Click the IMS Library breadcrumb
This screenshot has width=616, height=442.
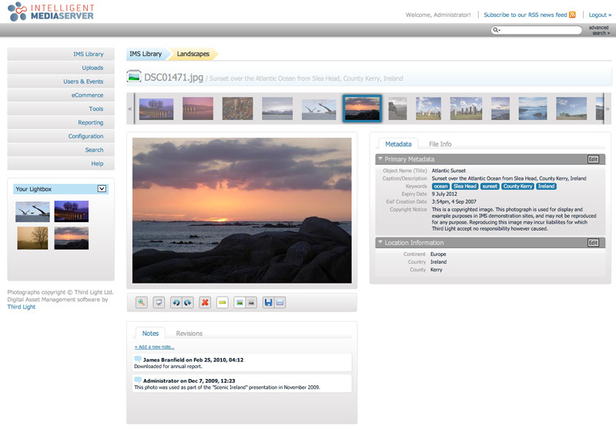pos(146,54)
